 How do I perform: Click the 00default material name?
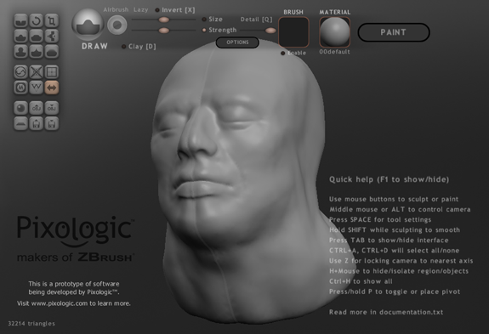(334, 52)
